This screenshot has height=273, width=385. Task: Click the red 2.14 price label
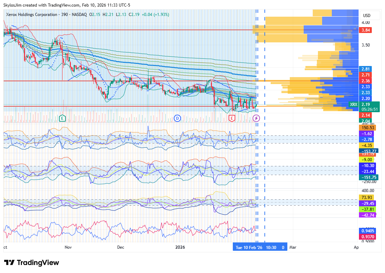click(365, 115)
